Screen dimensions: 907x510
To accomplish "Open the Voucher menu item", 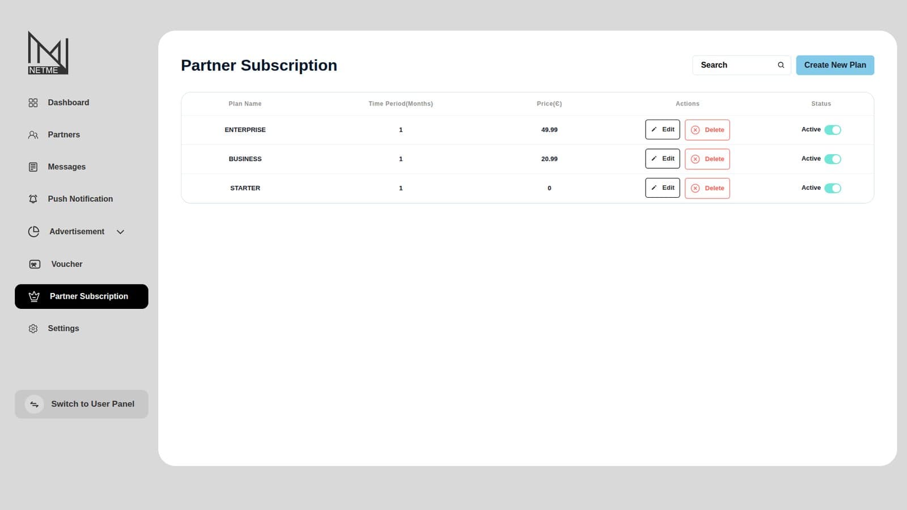I will (x=82, y=264).
